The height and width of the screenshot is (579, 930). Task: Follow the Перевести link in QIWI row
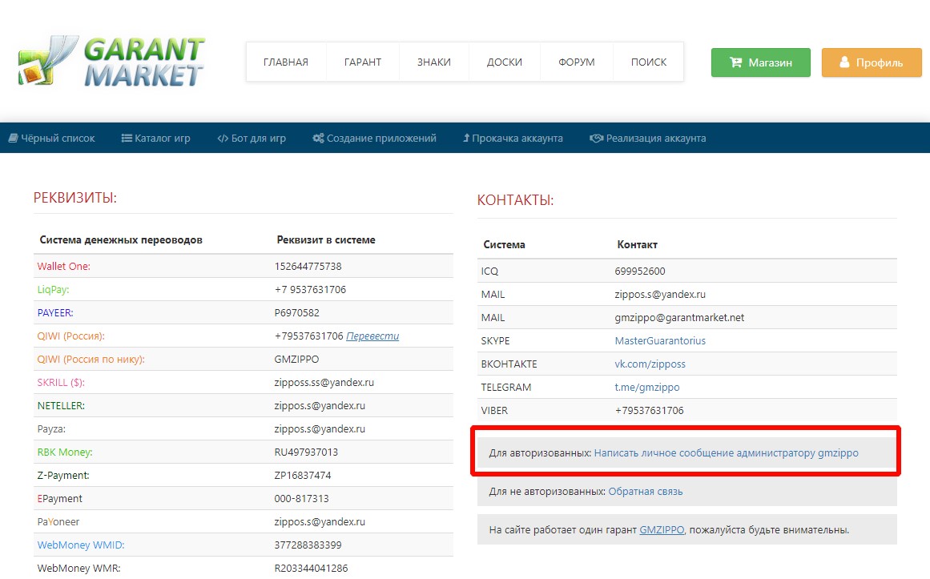(x=372, y=336)
